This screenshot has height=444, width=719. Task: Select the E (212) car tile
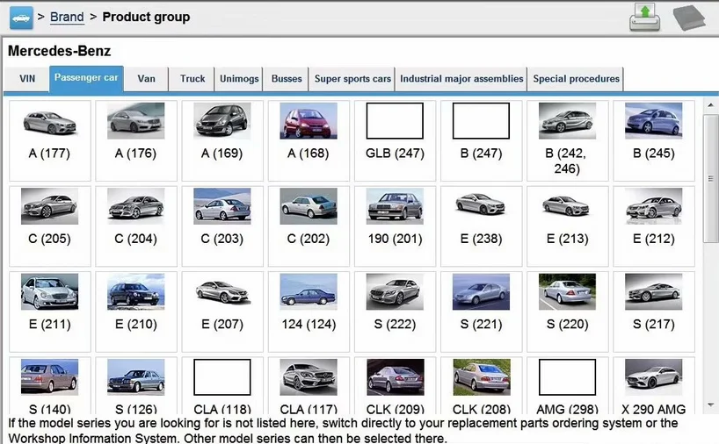tap(653, 226)
